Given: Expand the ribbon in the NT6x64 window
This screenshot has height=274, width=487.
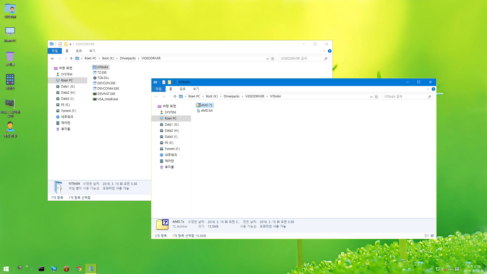Looking at the screenshot, I should (428, 89).
